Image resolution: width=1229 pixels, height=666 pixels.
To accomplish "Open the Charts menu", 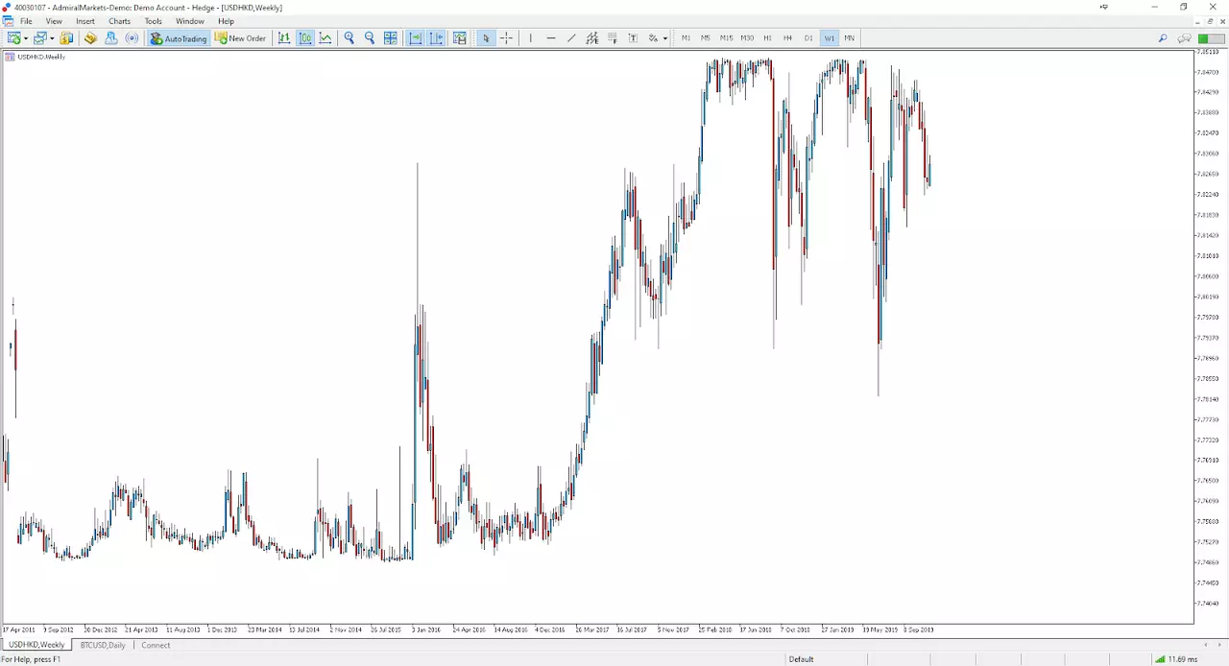I will coord(119,21).
